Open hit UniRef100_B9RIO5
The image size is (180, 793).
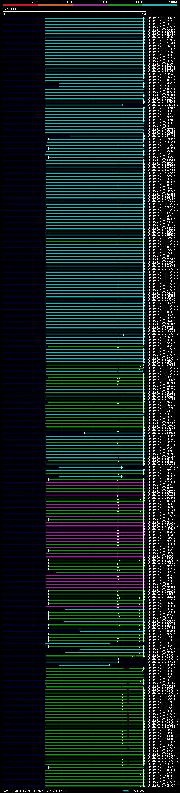tap(161, 24)
